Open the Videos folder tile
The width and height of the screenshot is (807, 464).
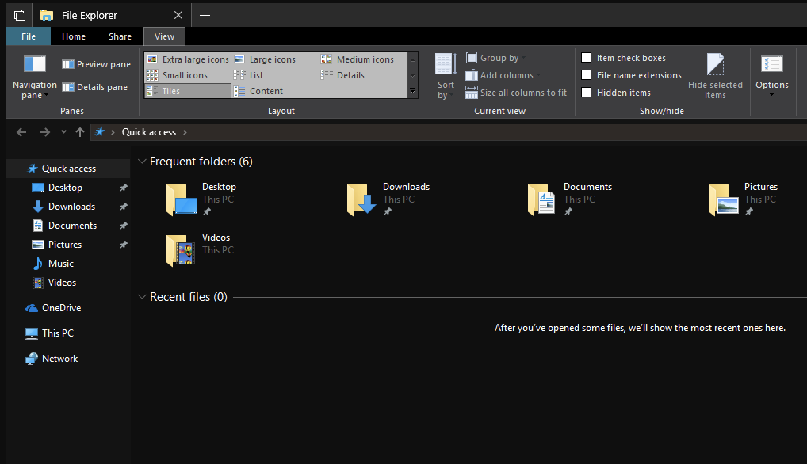pos(201,250)
